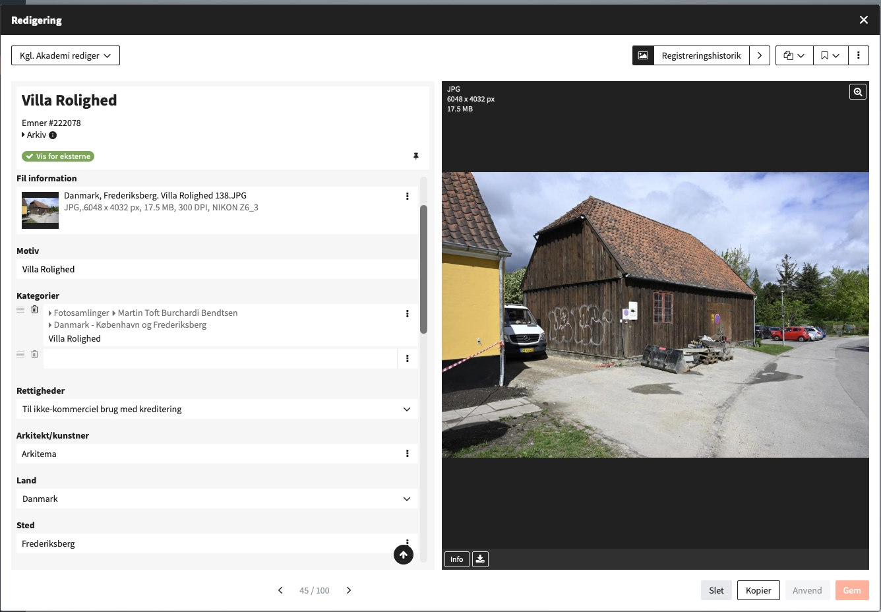
Task: Open the three-dot menu in the Arkitema field
Action: click(408, 454)
